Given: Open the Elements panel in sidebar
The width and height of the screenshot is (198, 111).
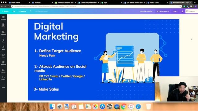Looking at the screenshot, I should click(x=3, y=33).
